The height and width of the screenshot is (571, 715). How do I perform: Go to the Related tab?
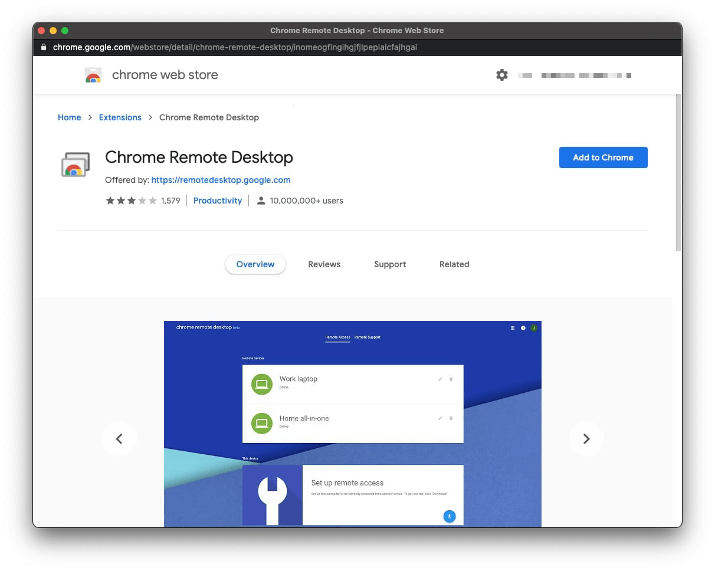tap(454, 264)
